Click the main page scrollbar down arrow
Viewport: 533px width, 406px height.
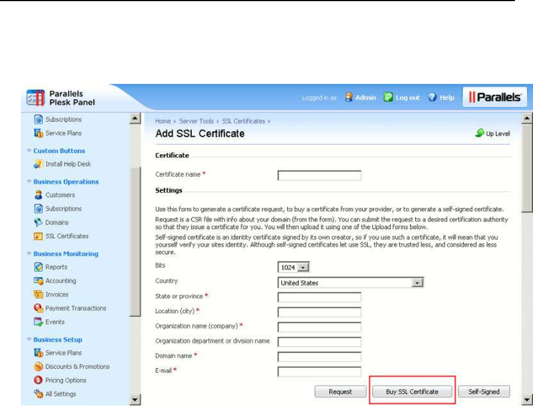pos(527,400)
